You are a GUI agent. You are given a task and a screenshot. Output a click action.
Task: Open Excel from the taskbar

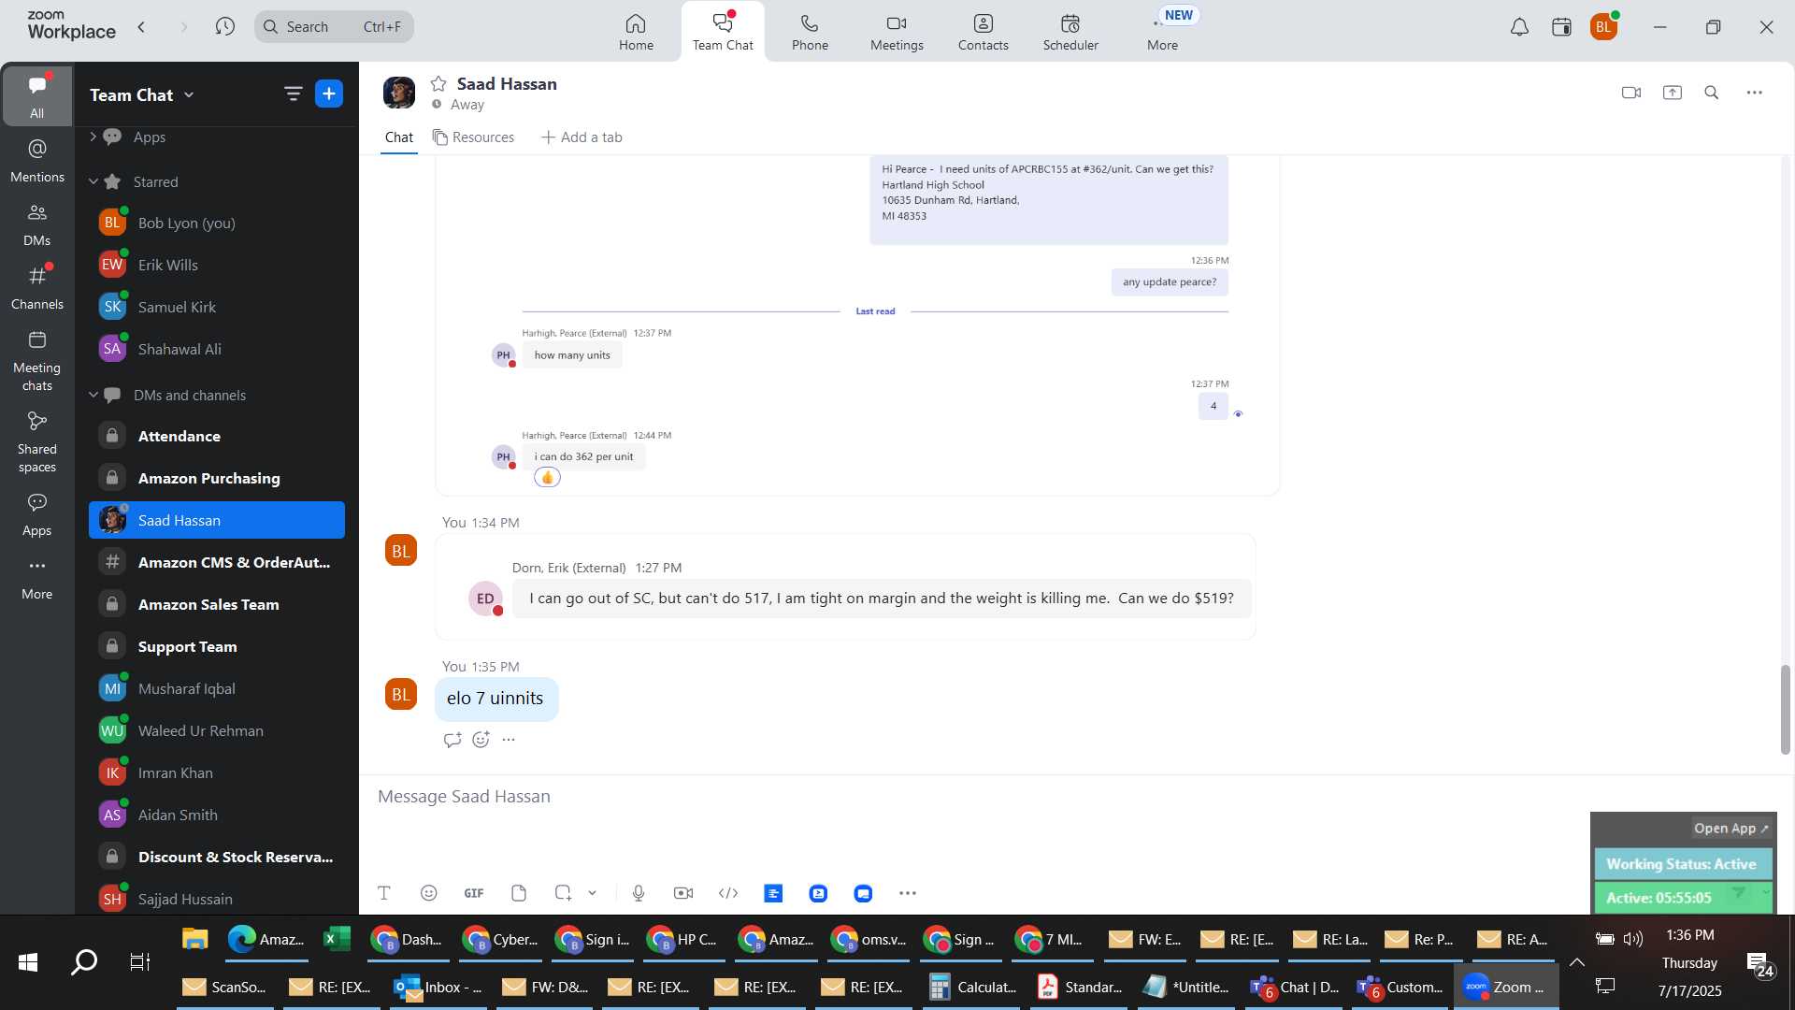[x=337, y=939]
